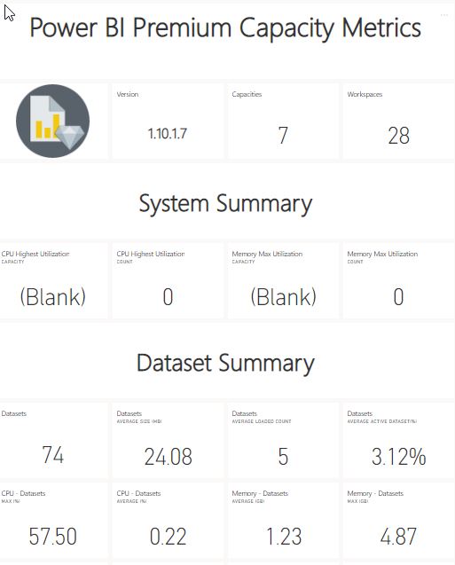Image resolution: width=455 pixels, height=565 pixels.
Task: Open the Datasets tile showing 74
Action: pos(53,440)
